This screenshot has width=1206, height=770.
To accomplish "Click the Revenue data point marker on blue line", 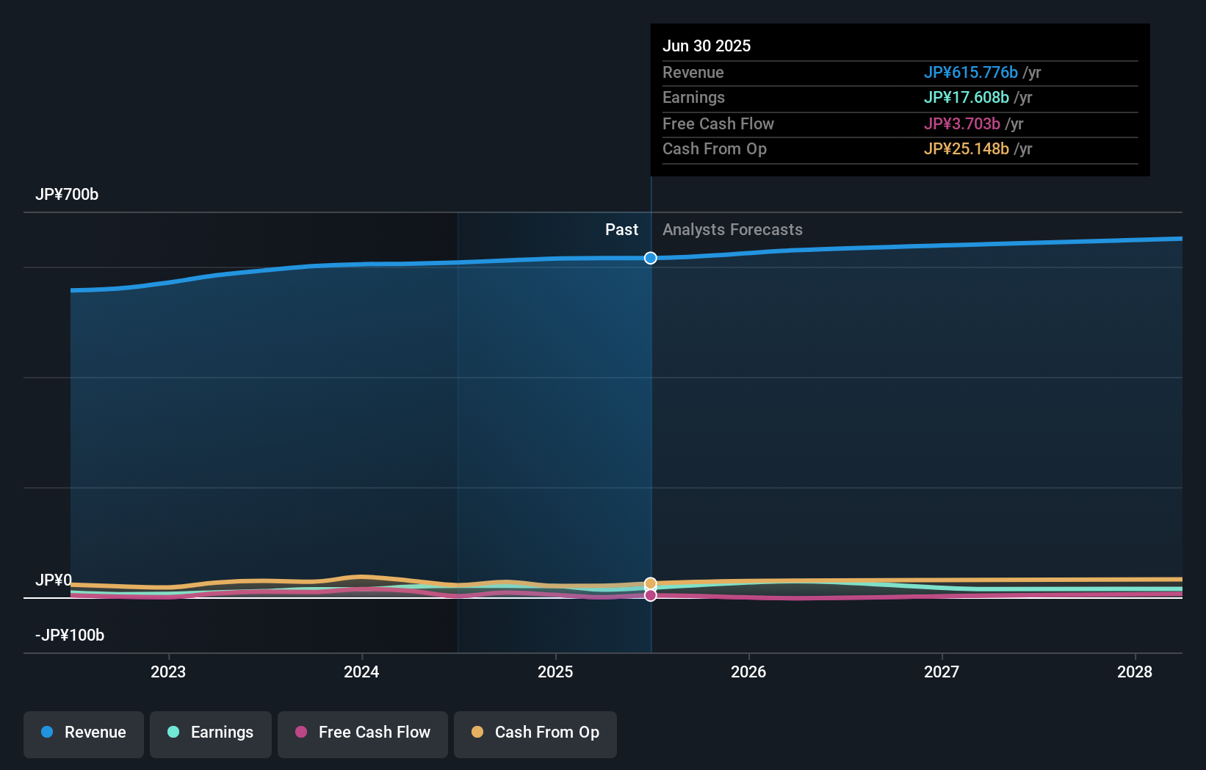I will tap(651, 258).
